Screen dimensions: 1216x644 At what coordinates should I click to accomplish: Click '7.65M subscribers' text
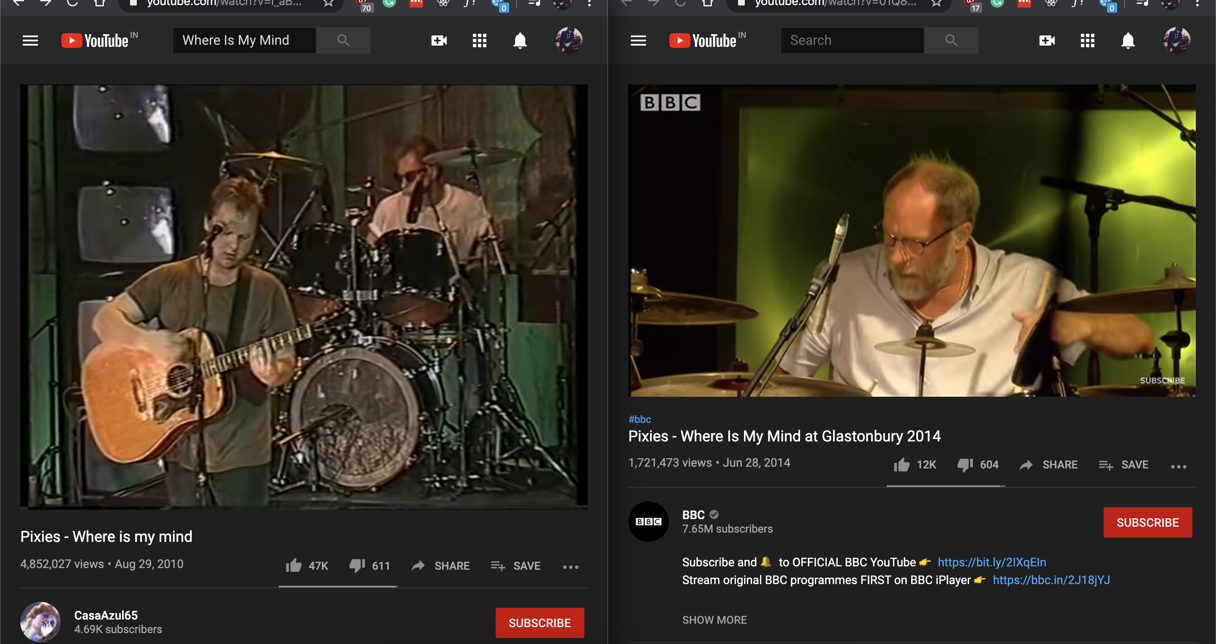(727, 529)
